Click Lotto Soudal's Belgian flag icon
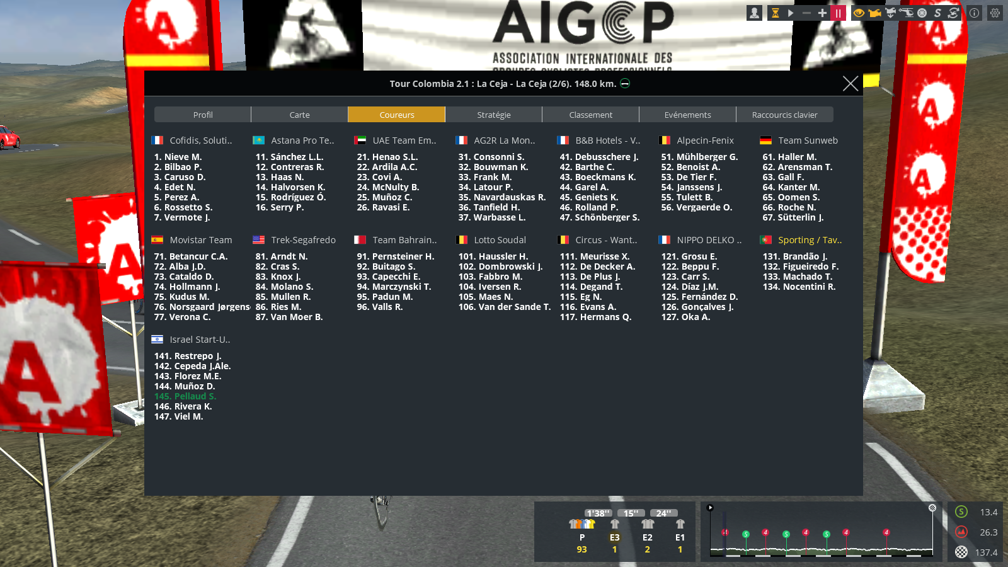Screen dimensions: 1008x567 pos(462,240)
